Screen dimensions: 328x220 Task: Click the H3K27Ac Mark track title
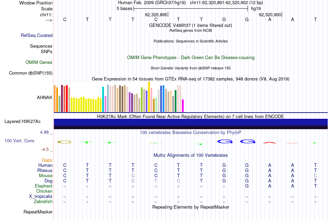(x=191, y=116)
